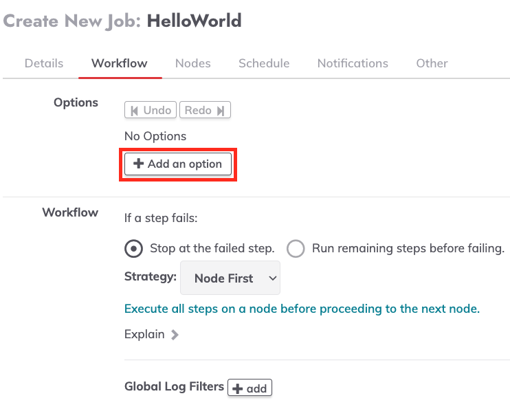Open the Strategy Node First dropdown
This screenshot has width=510, height=407.
click(230, 278)
